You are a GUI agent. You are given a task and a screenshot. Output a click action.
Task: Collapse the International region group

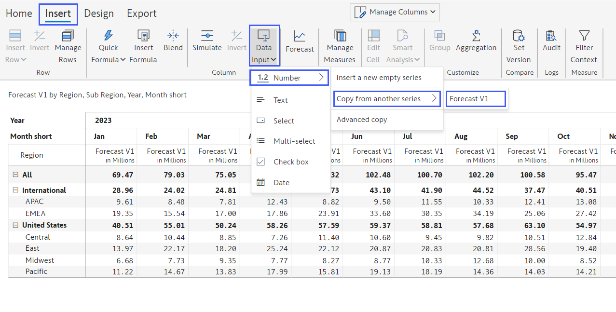coord(15,190)
